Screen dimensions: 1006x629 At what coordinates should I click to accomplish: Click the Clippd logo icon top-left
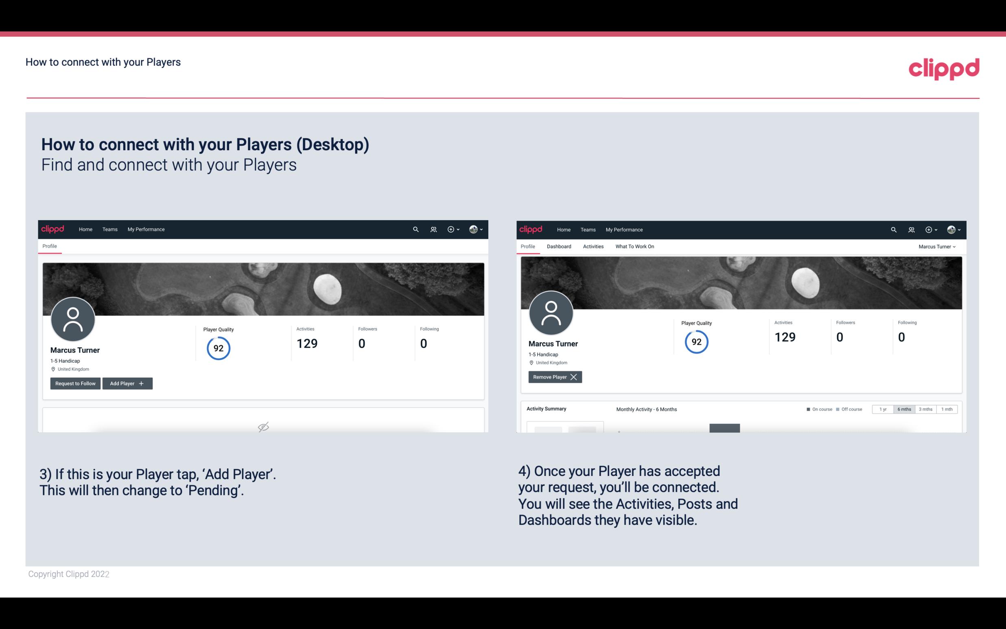pos(53,229)
